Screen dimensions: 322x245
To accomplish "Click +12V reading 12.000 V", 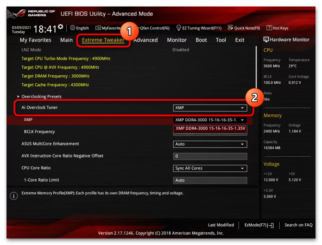I will point(271,180).
